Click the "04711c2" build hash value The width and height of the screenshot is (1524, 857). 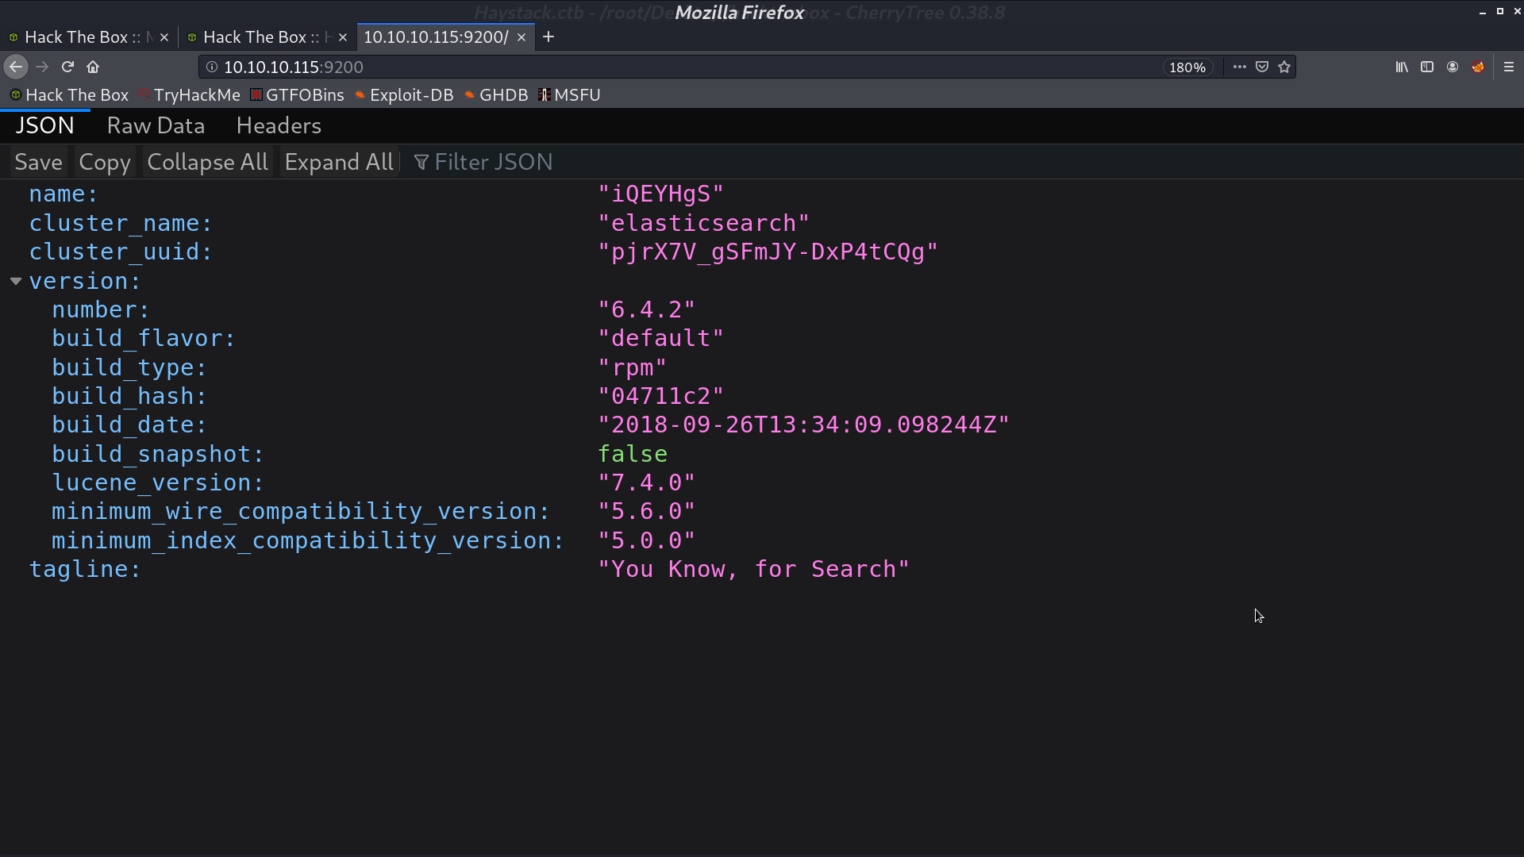point(660,397)
